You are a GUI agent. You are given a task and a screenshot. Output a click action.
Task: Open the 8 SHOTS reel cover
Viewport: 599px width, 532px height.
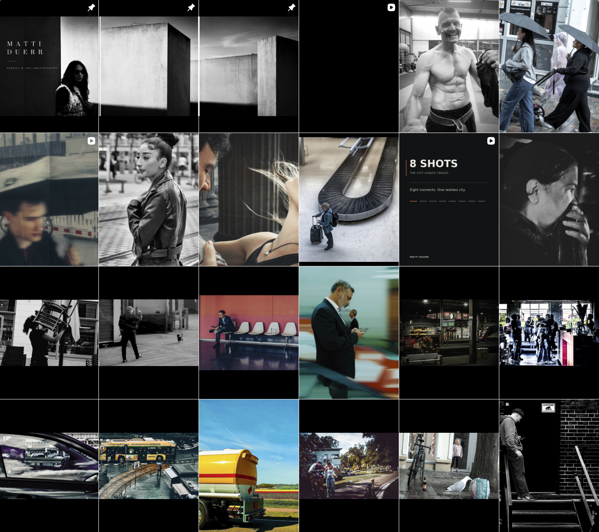[449, 200]
